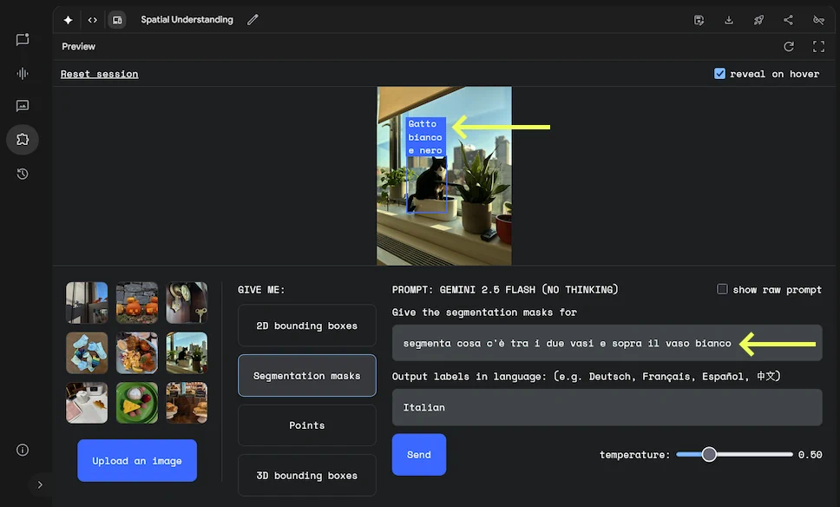Click the rocket deploy icon

tap(758, 20)
